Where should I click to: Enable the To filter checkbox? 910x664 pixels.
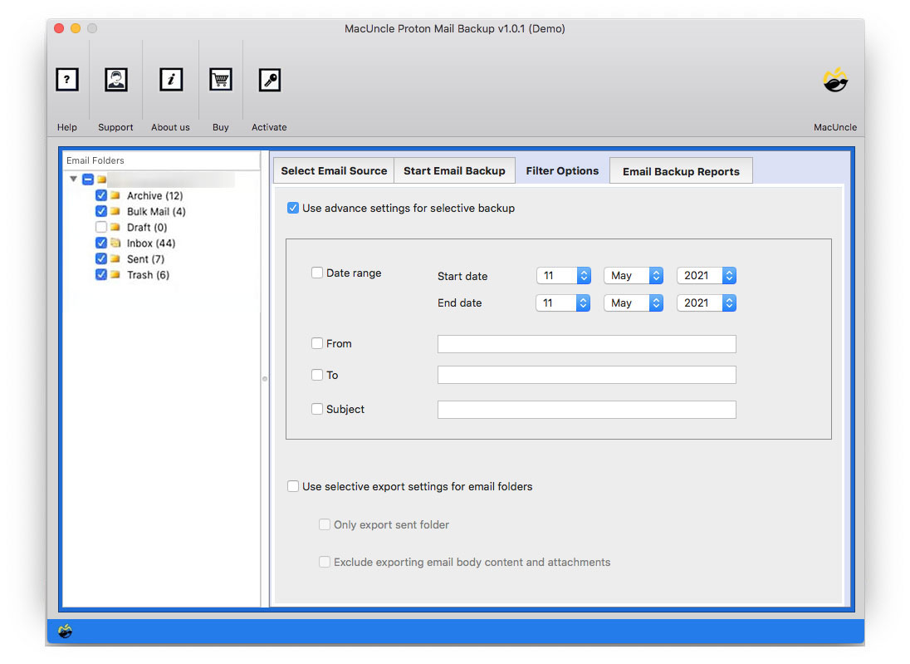coord(317,375)
